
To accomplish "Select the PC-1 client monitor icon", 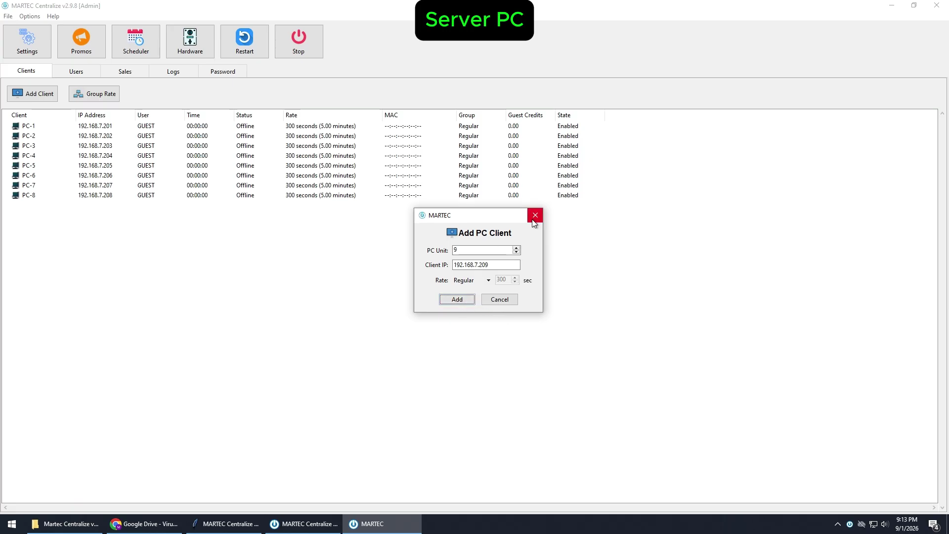I will (16, 126).
